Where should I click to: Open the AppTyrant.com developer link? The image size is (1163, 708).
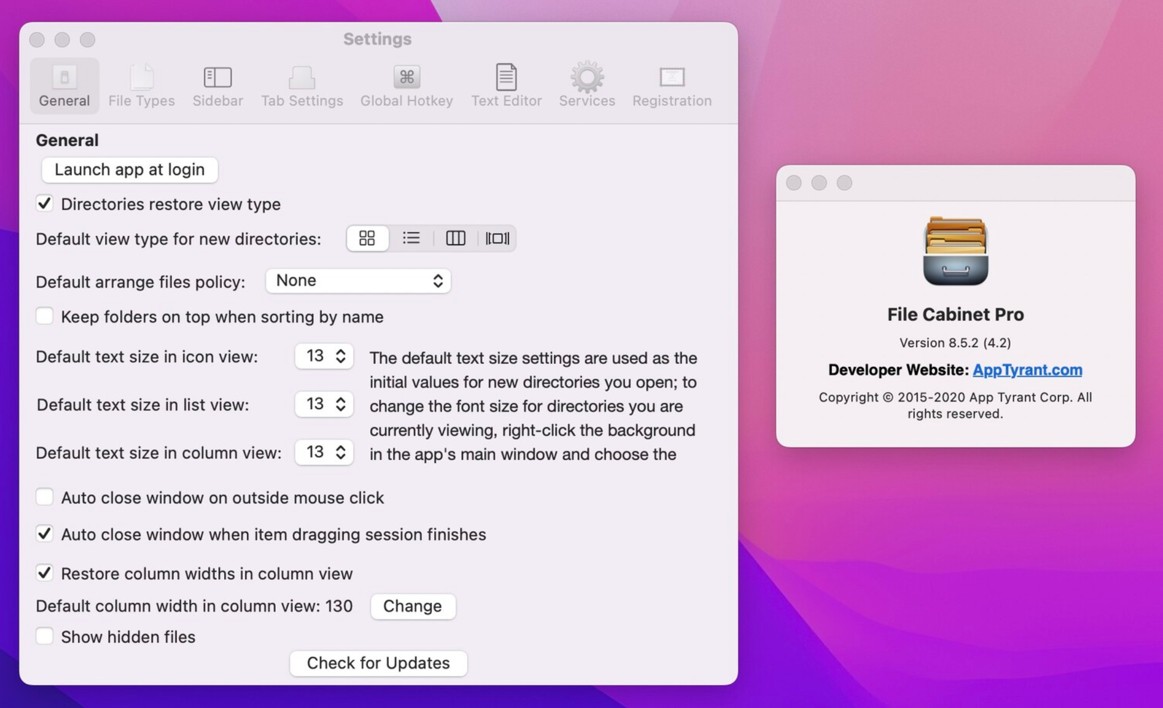pyautogui.click(x=1027, y=370)
